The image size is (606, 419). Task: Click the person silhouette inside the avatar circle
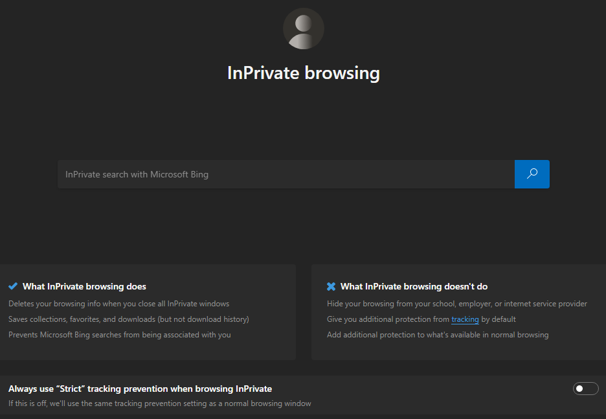point(303,28)
